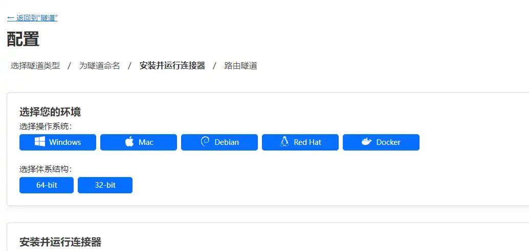Go back via 返回到"隧道" link

[32, 18]
